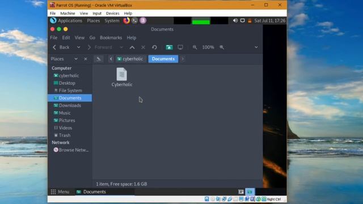Open the Go menu

[92, 38]
